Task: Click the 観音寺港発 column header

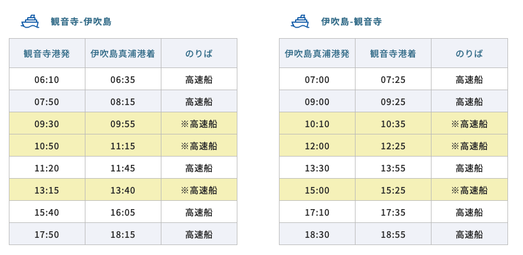Action: tap(47, 53)
